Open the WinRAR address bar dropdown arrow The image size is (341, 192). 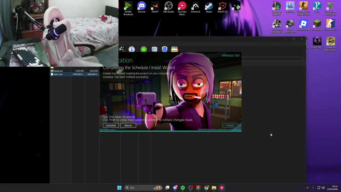[x=304, y=59]
